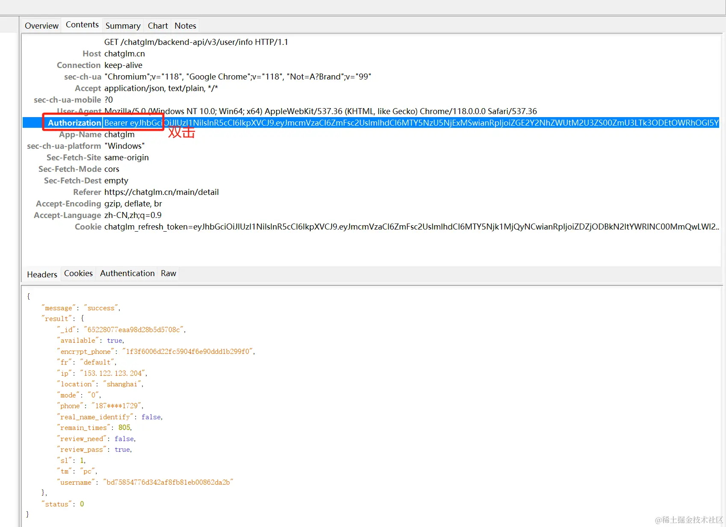The height and width of the screenshot is (527, 726).
Task: Click the "location": "shanghai" line
Action: tap(100, 384)
